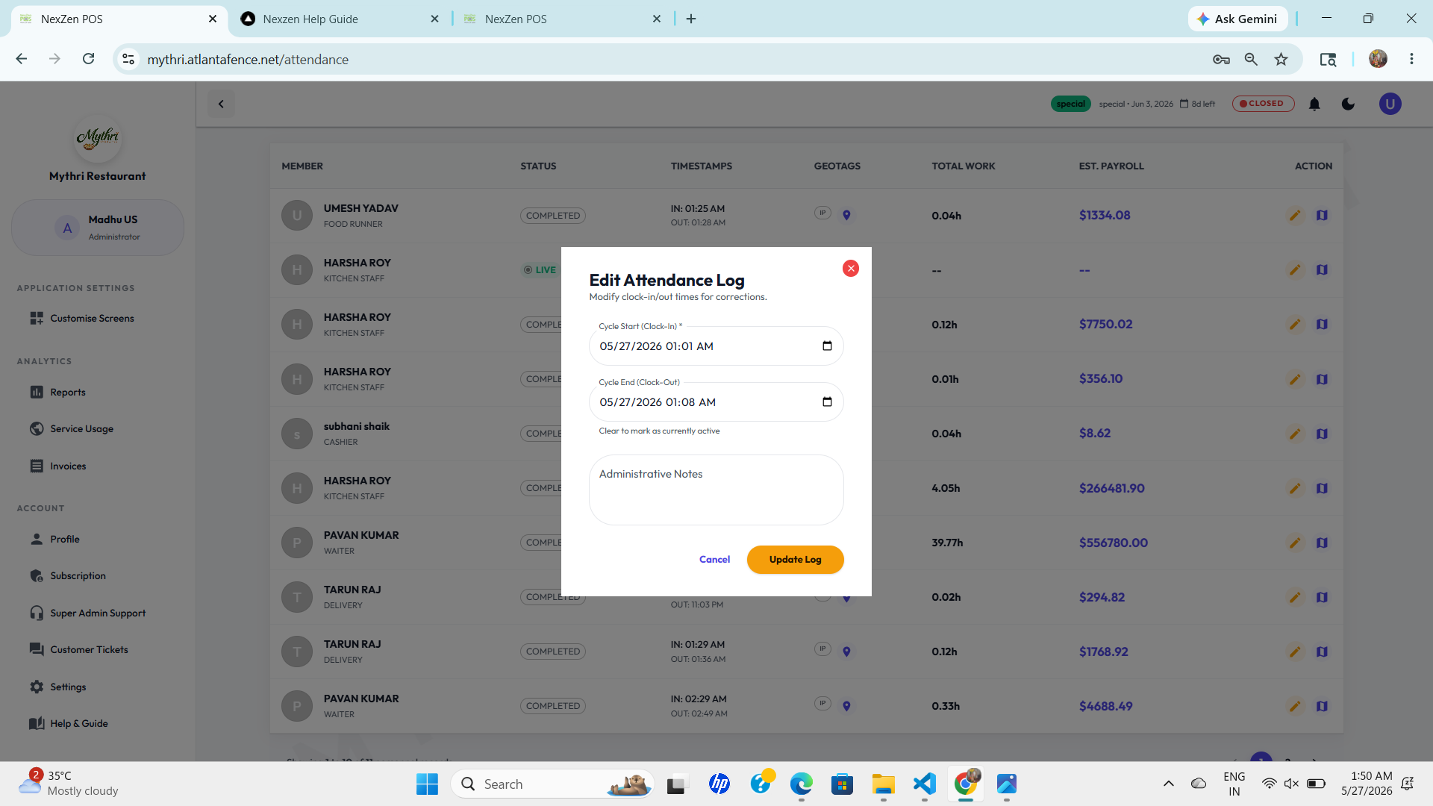Open map icon for $4688.49 row
The height and width of the screenshot is (806, 1433).
point(1322,706)
